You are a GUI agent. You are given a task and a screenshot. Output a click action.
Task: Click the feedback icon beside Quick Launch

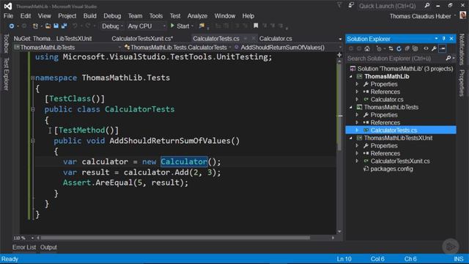tap(351, 5)
